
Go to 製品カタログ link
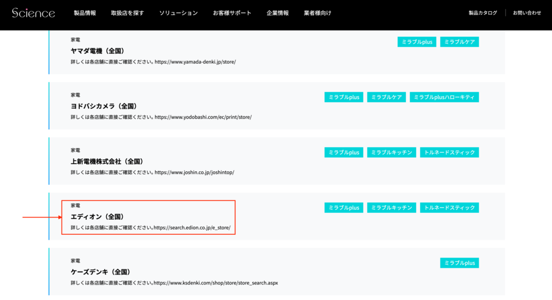point(482,13)
